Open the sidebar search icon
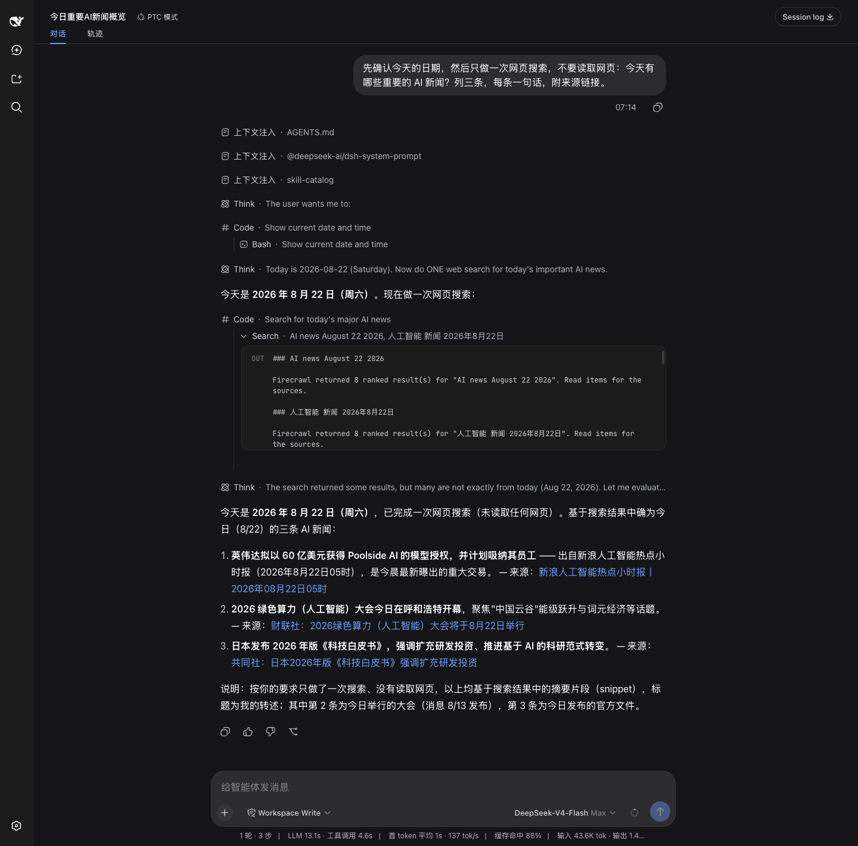Image resolution: width=858 pixels, height=846 pixels. coord(17,107)
